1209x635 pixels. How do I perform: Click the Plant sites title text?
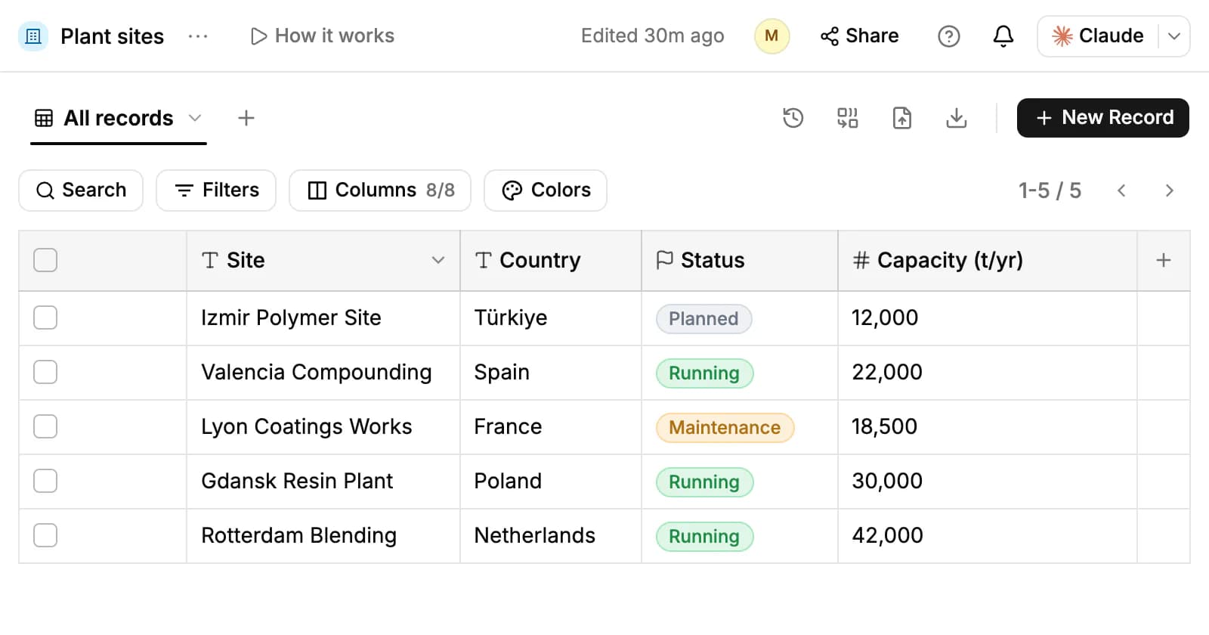pyautogui.click(x=112, y=36)
